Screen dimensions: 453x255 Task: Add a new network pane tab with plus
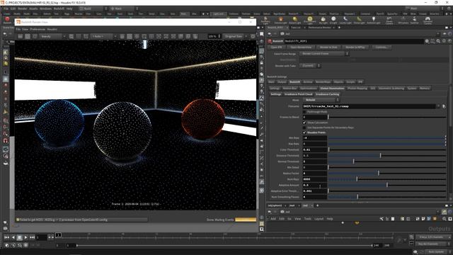pyautogui.click(x=318, y=205)
